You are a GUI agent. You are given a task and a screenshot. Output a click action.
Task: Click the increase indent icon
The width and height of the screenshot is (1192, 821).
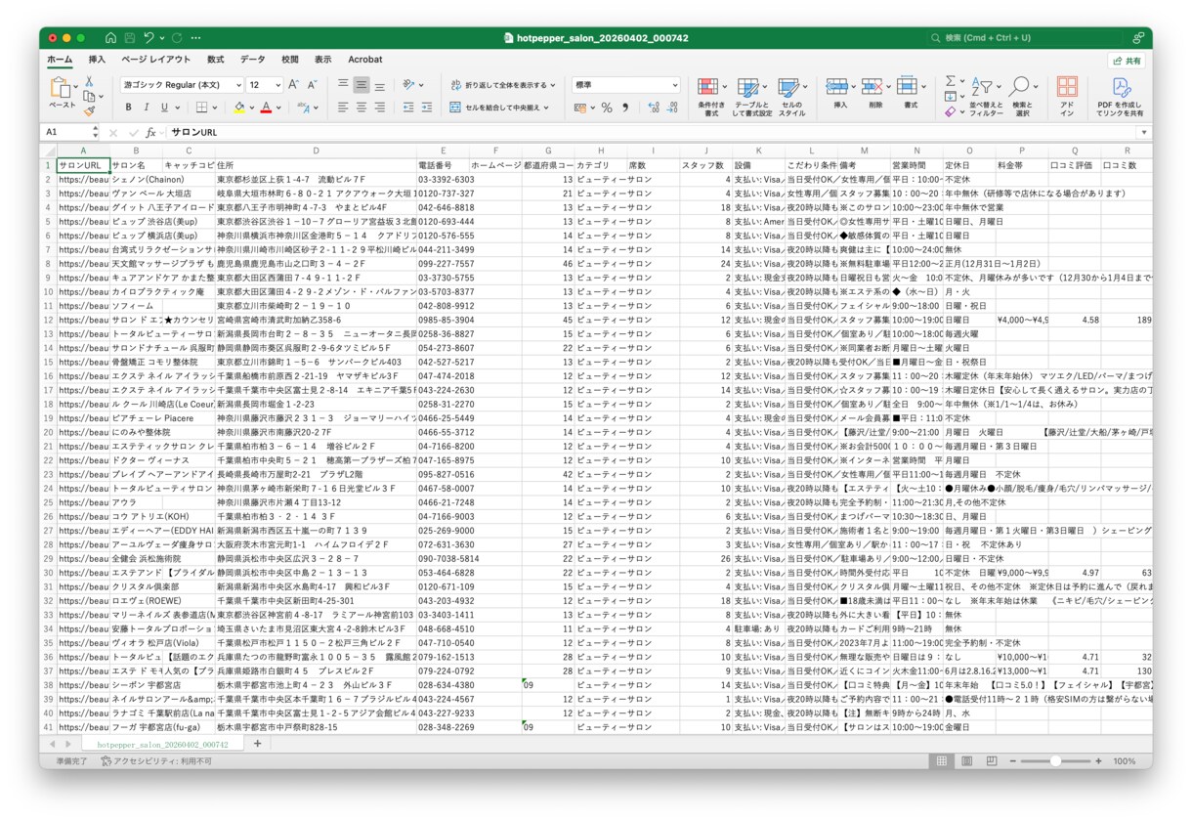[428, 108]
